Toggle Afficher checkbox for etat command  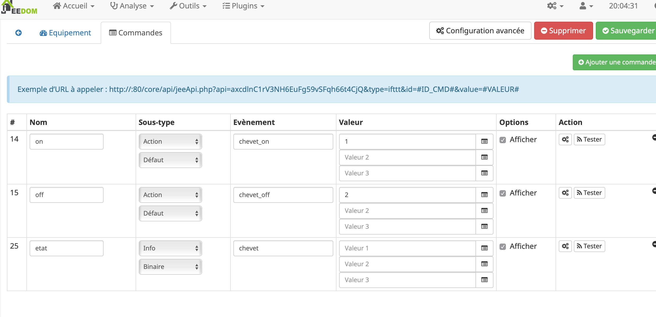(x=503, y=246)
